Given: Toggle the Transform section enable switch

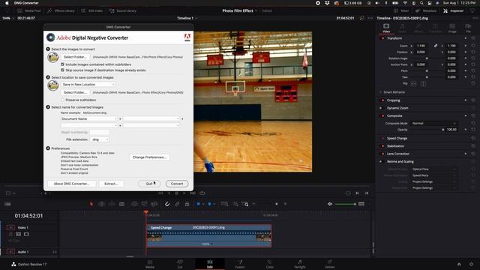Looking at the screenshot, I should 382,38.
